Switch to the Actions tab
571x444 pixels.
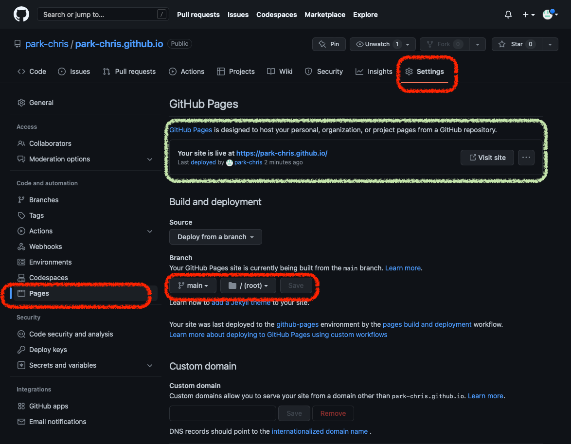186,71
